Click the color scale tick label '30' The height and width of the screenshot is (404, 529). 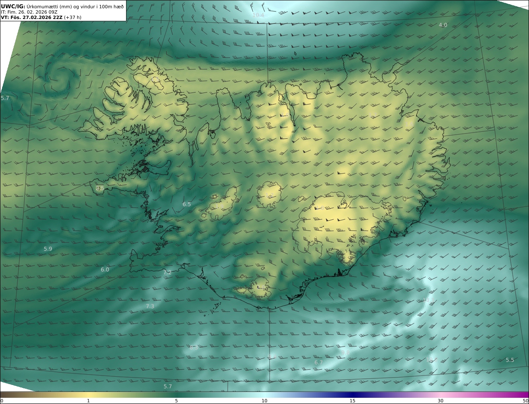(441, 401)
